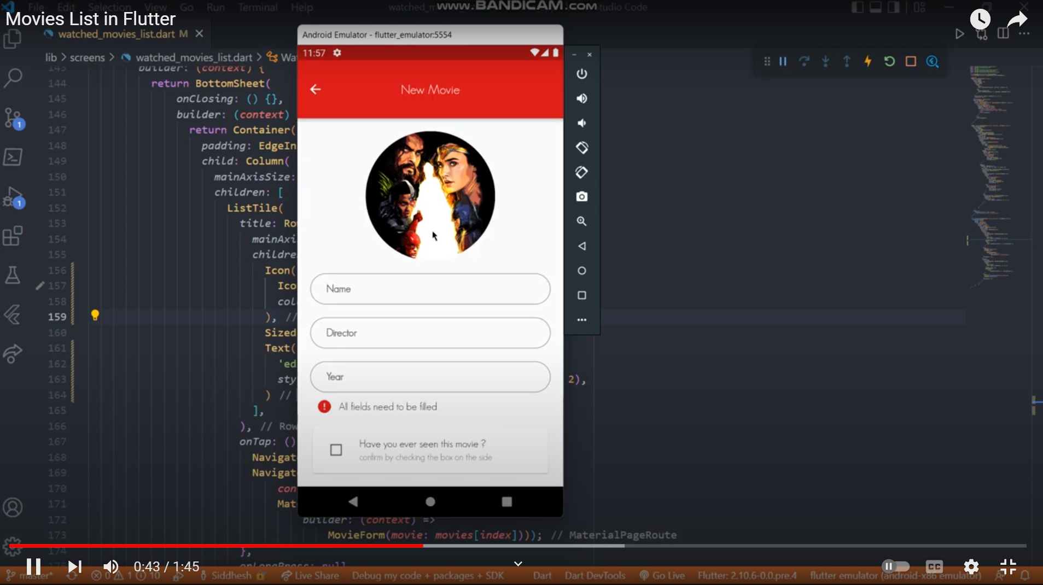1043x585 pixels.
Task: Click green debug restart icon
Action: pyautogui.click(x=889, y=61)
